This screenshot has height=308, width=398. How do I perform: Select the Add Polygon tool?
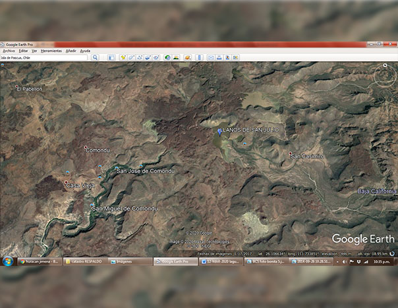click(x=131, y=57)
